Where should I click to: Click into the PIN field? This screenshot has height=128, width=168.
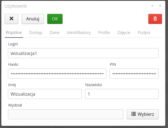tap(134, 73)
